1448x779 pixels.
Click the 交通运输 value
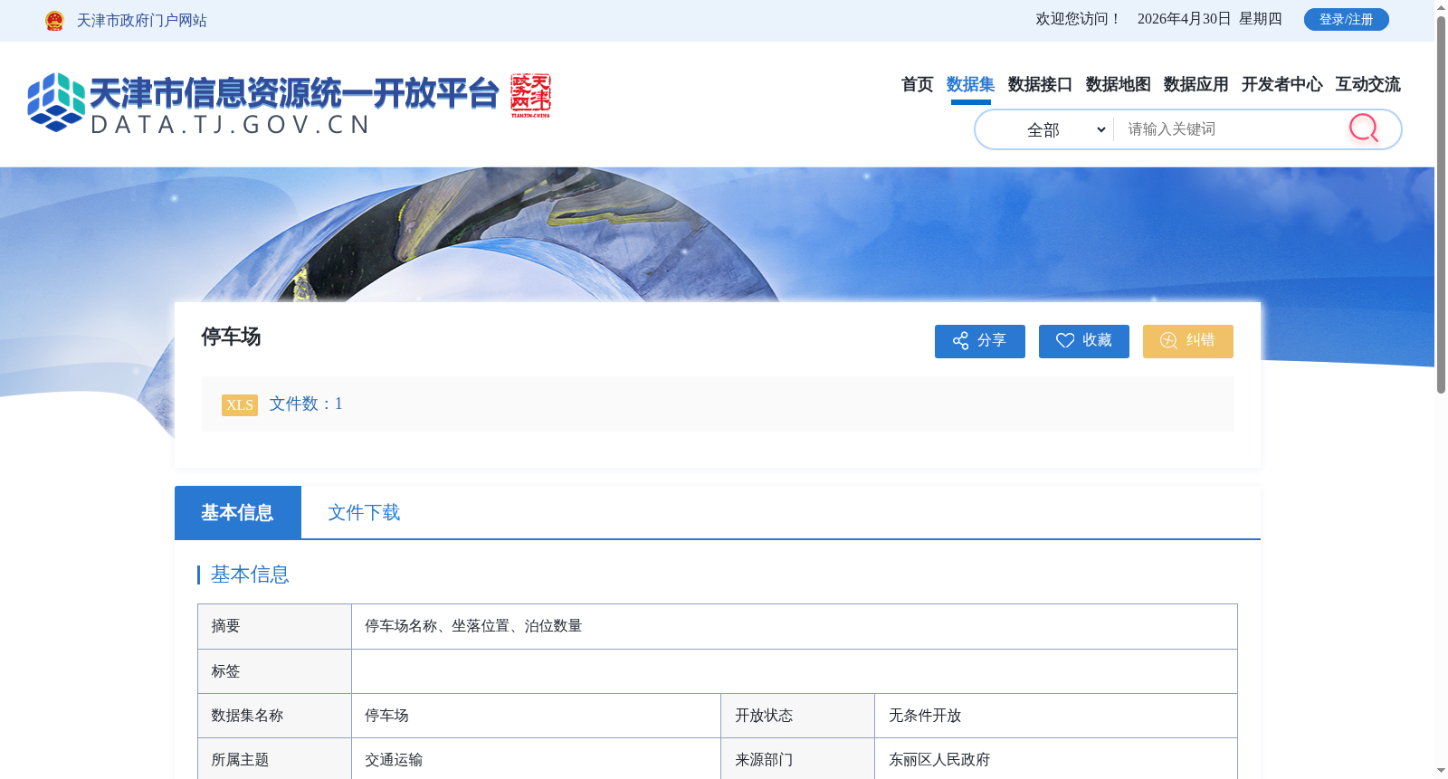394,760
